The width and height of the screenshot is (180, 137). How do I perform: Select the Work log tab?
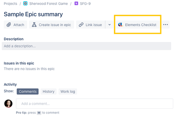coord(68,91)
